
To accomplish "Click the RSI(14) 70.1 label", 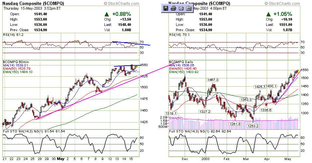I will [179, 35].
